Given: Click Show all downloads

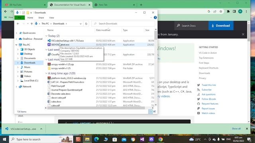Looking at the screenshot, I should [x=236, y=129].
